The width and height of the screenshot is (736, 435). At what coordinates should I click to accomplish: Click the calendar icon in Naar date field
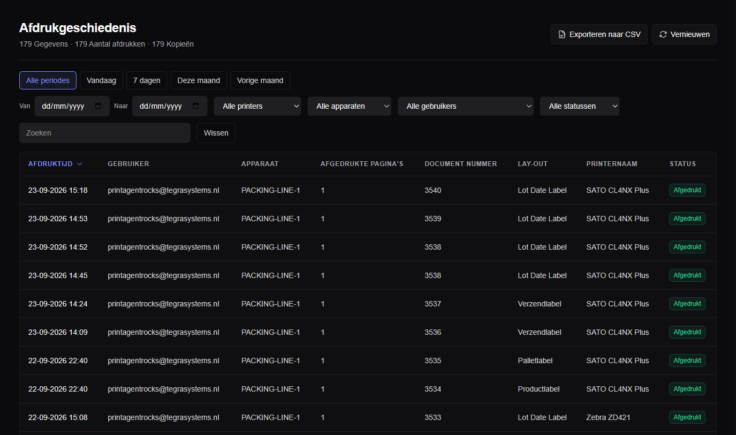(196, 106)
